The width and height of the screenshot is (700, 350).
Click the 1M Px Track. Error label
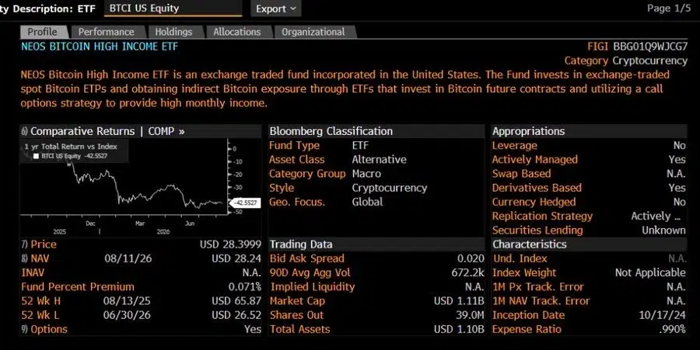[x=538, y=287]
